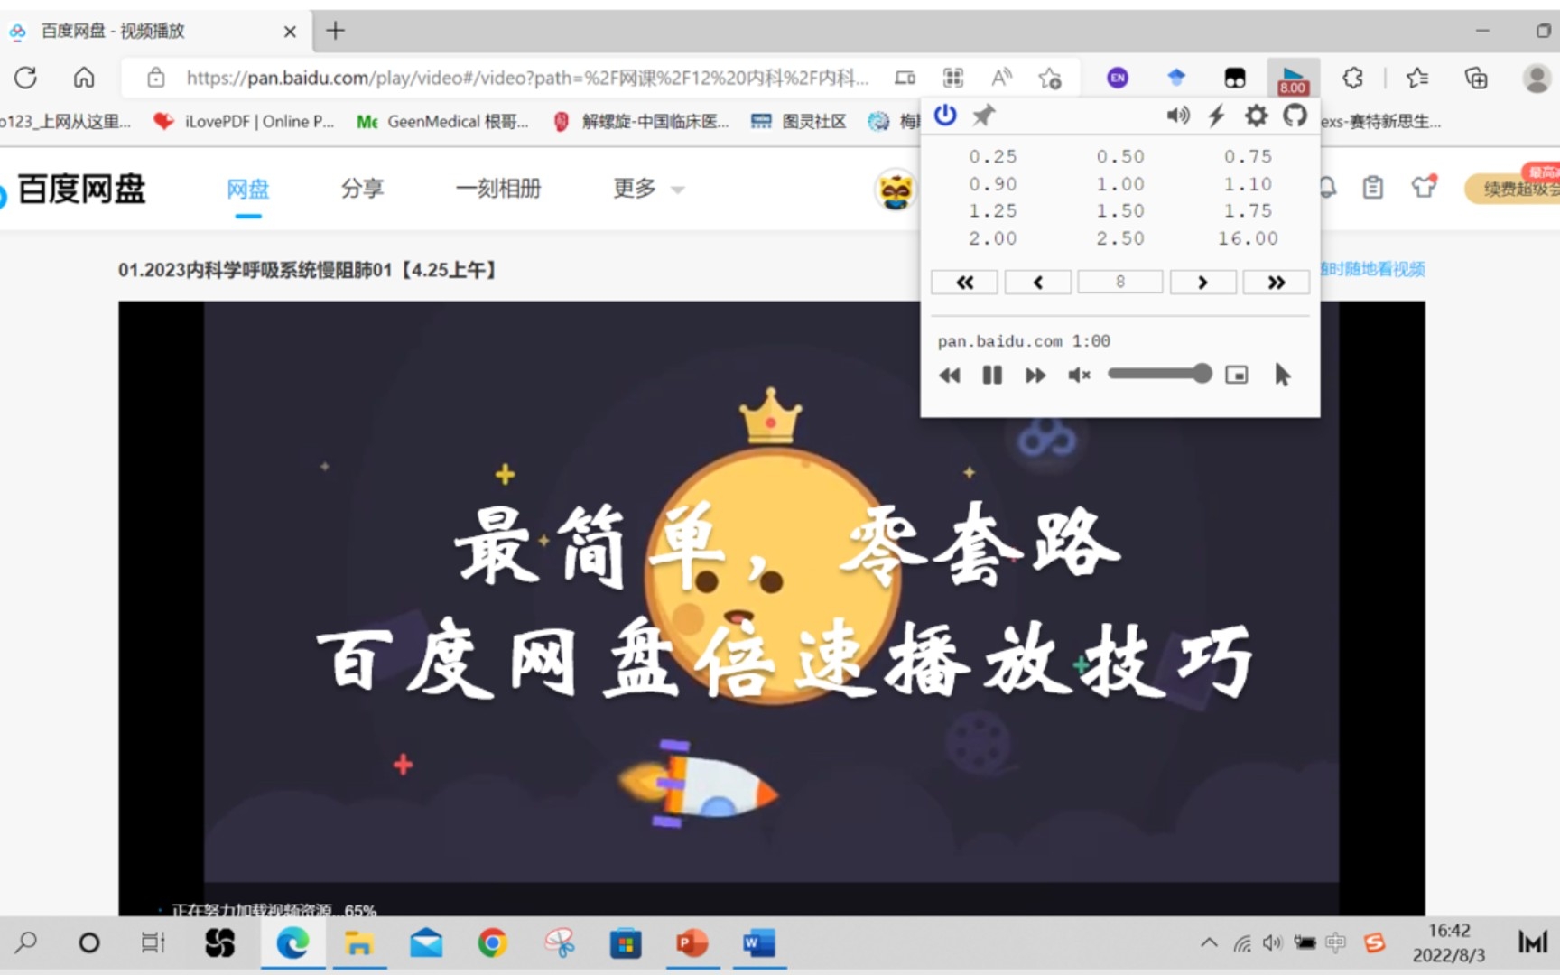Click the video speed extension icon showing 8.00
Image resolution: width=1560 pixels, height=975 pixels.
click(x=1293, y=79)
